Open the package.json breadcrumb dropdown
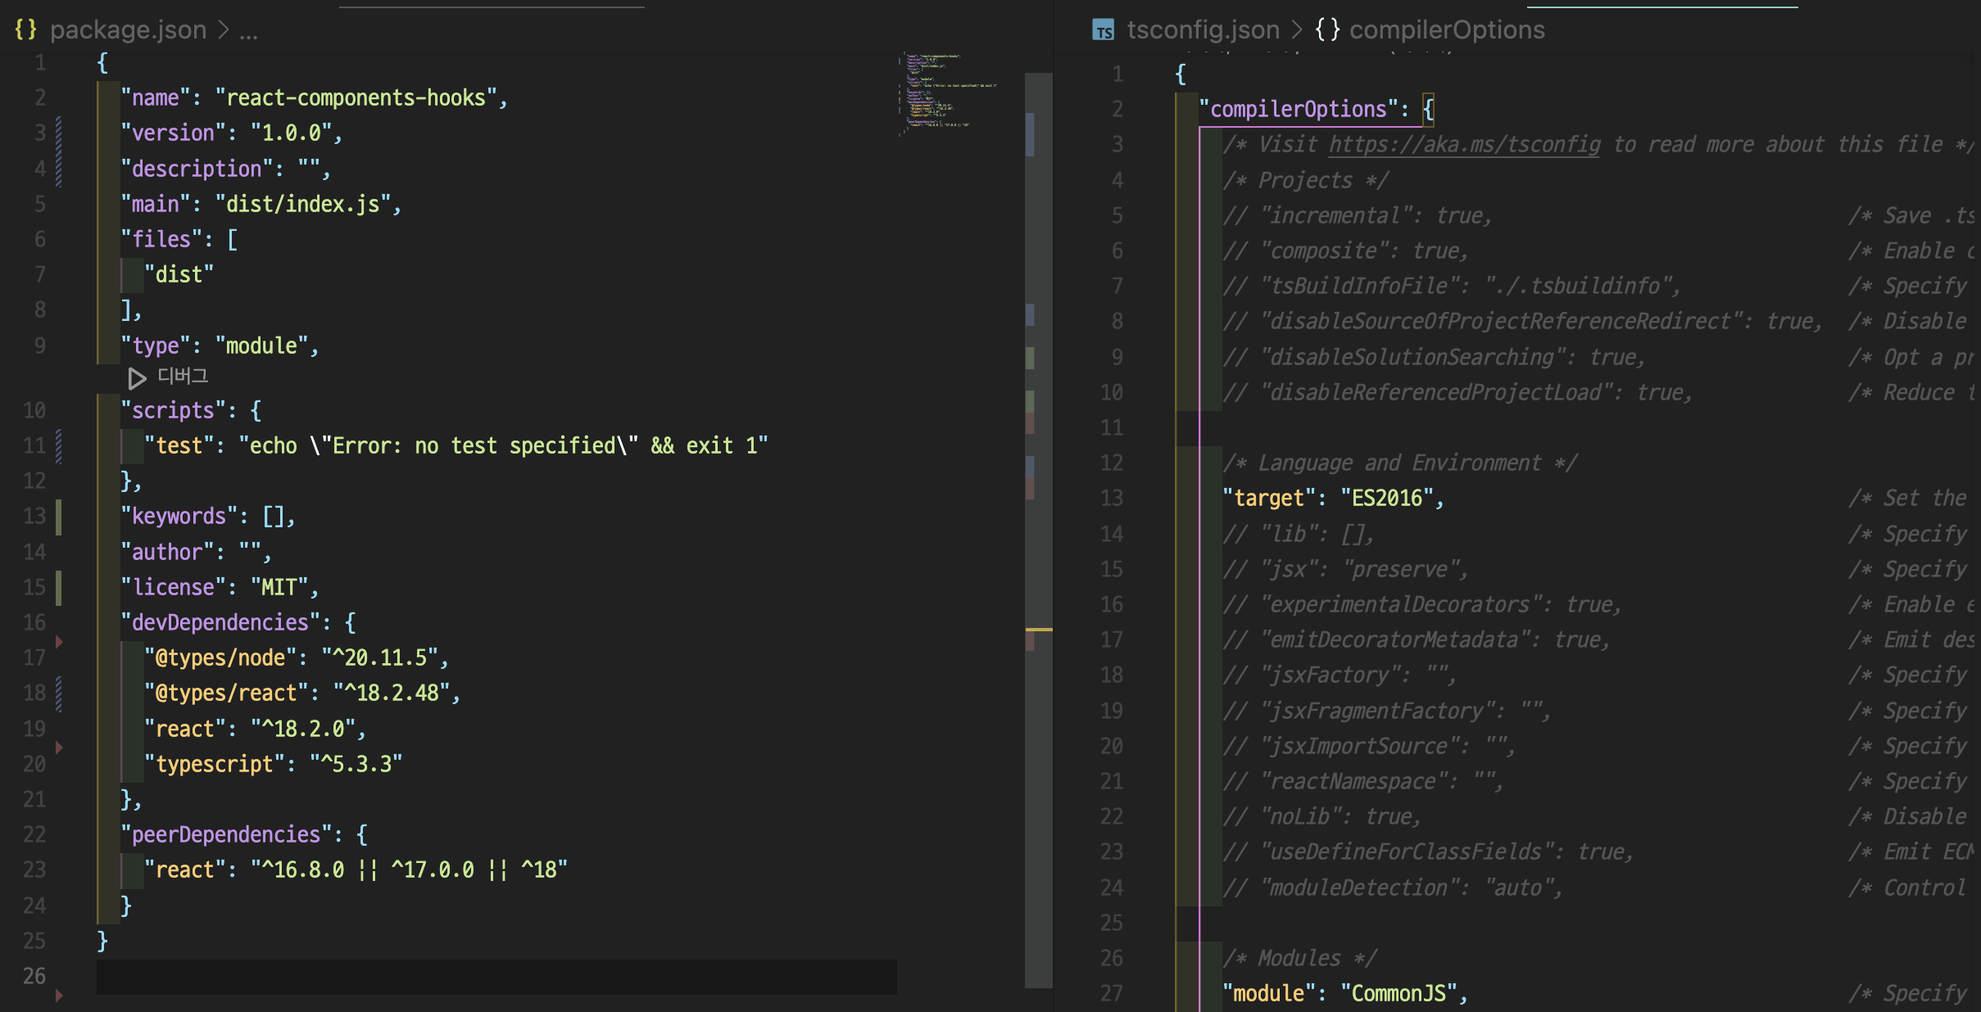Viewport: 1981px width, 1012px height. tap(128, 29)
